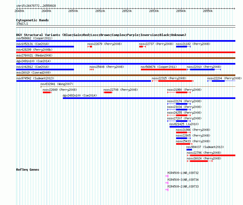This screenshot has height=205, width=243.
Task: Click the nssv22174 (Perry2008) label
Action: point(184,101)
